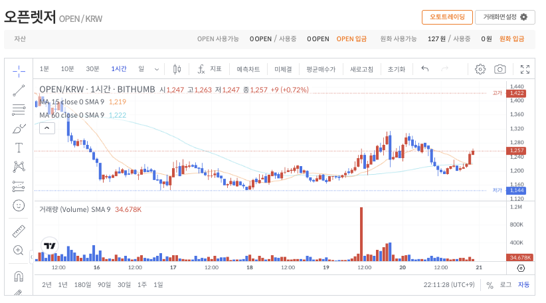Toggle the log scale option

coord(505,285)
